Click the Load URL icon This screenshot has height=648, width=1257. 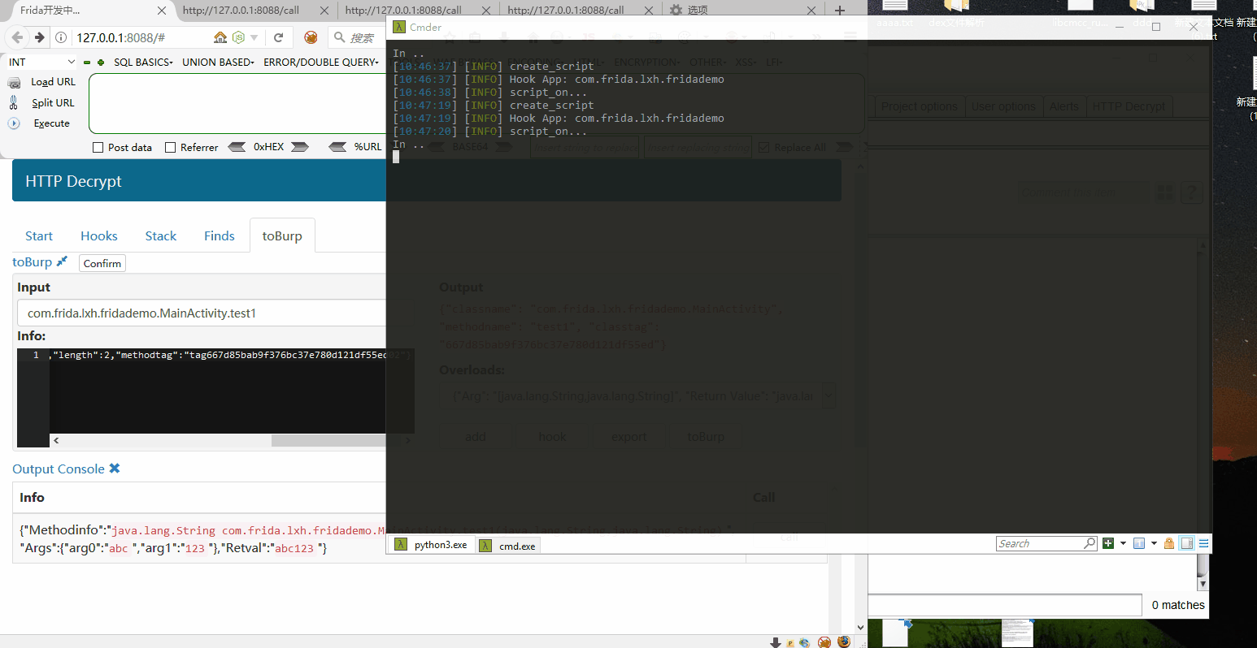click(x=14, y=83)
